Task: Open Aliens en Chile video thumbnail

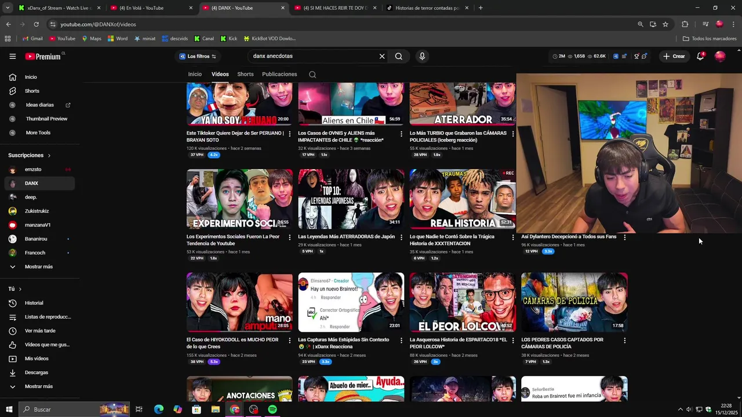Action: tap(351, 104)
